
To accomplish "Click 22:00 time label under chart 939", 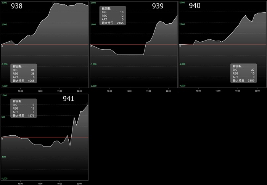I will 168,91.
